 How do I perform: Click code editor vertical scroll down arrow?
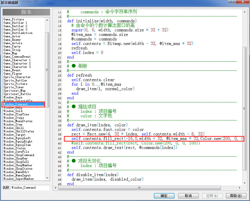coord(245,183)
